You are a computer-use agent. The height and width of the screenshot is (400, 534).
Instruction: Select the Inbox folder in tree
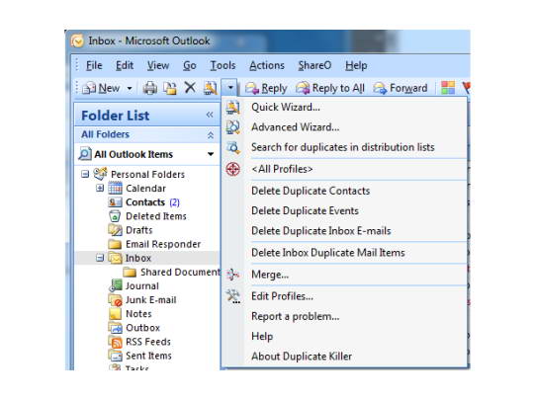137,258
